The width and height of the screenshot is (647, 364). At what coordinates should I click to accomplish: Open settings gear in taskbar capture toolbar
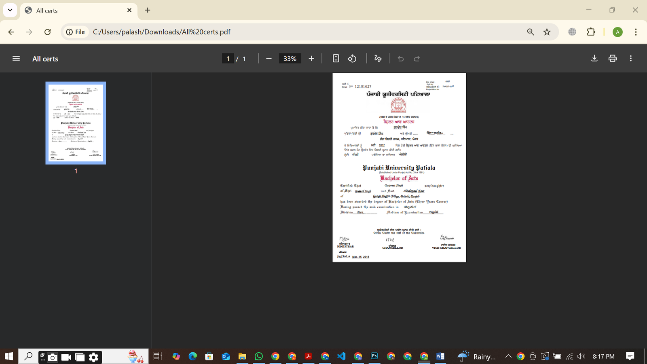tap(93, 357)
